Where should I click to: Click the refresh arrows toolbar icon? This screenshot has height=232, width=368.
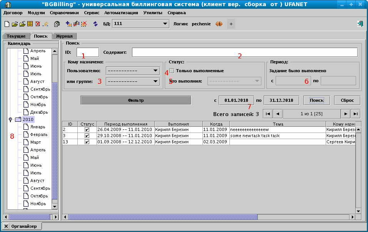[95, 24]
